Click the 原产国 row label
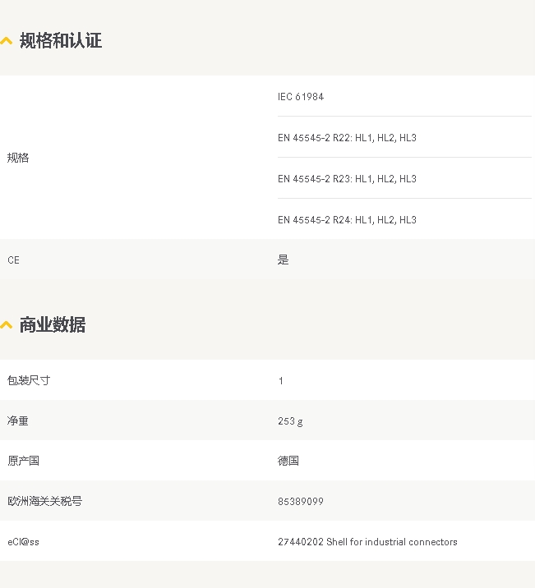Screen dimensions: 535x588 tap(23, 462)
